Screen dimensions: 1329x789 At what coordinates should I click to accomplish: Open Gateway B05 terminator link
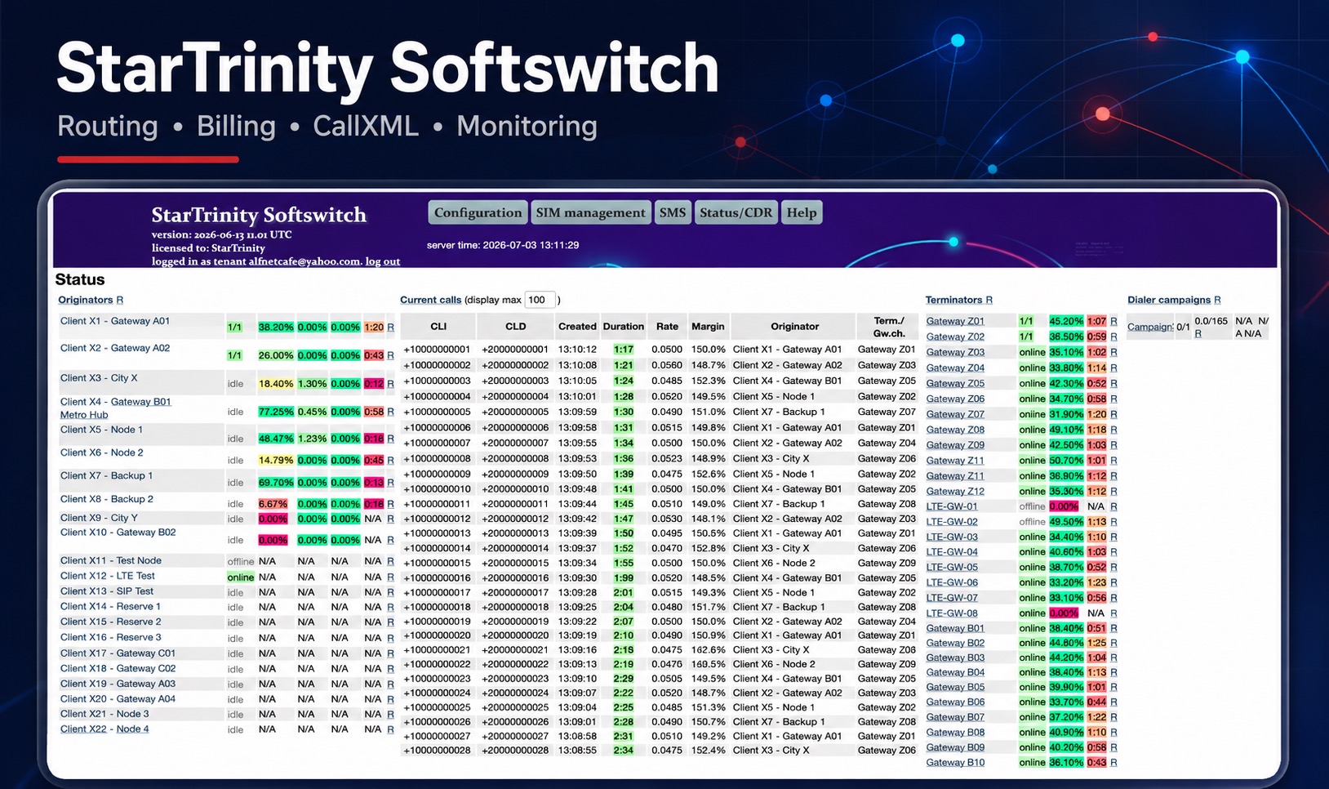[955, 688]
